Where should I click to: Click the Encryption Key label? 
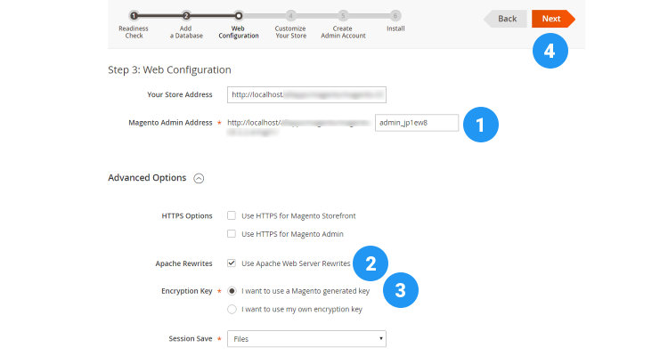click(187, 291)
